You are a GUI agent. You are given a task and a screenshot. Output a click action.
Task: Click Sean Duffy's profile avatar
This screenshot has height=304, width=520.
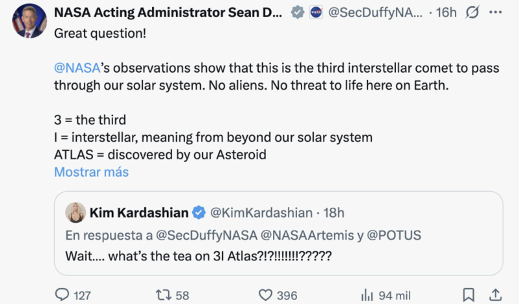click(29, 20)
